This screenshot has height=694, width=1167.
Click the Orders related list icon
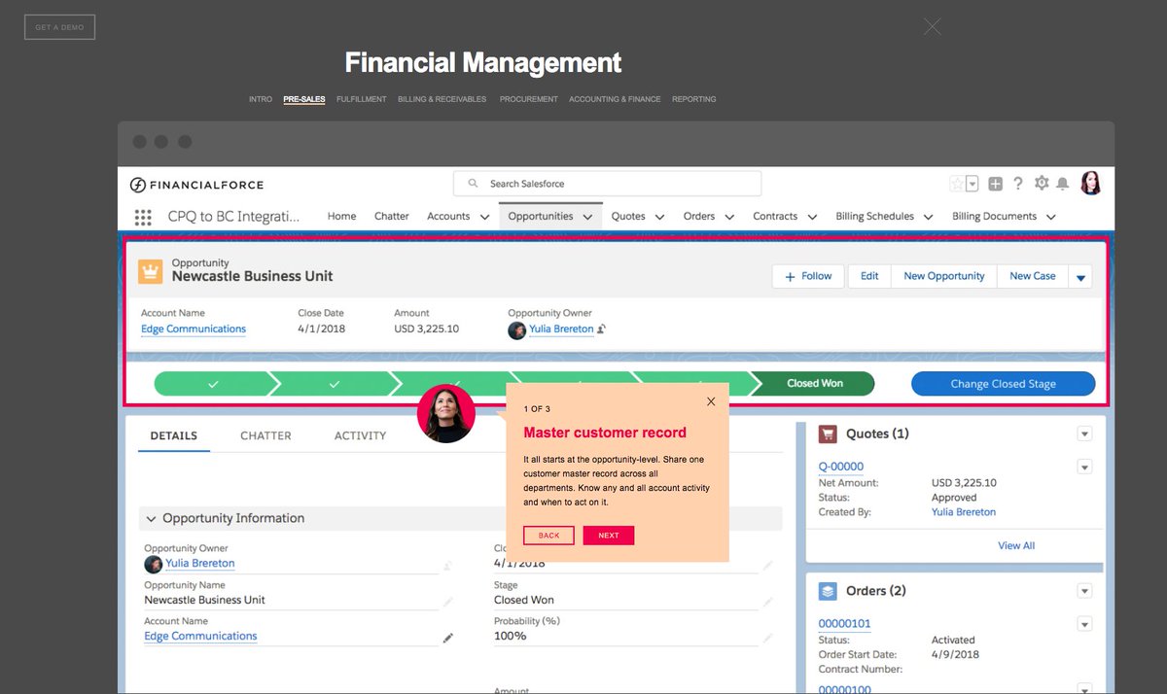[x=828, y=590]
